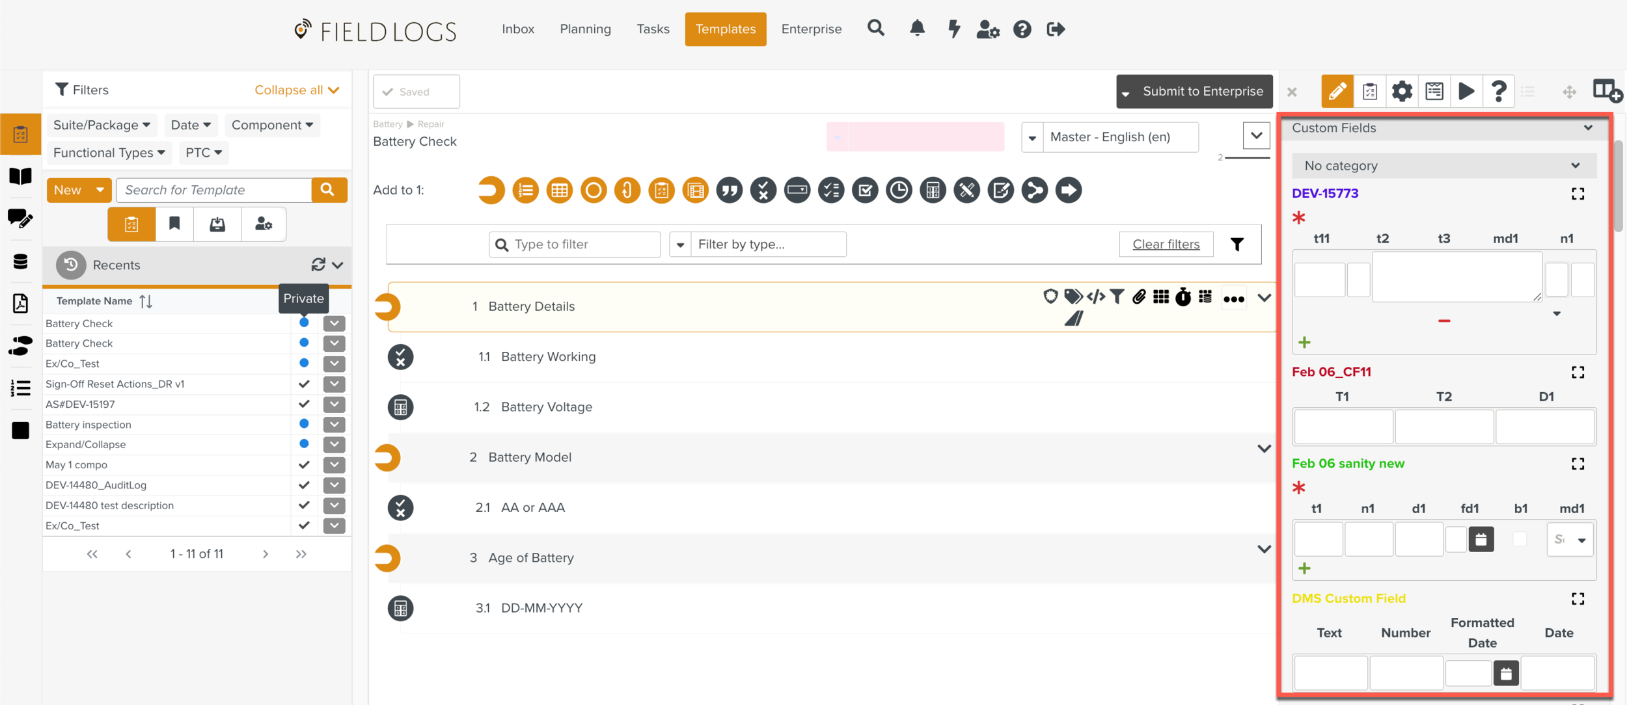
Task: Click the attachment paperclip icon on Battery Details
Action: (1139, 297)
